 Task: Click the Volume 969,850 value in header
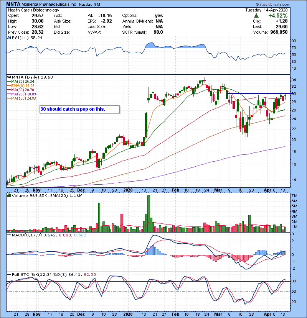[279, 32]
